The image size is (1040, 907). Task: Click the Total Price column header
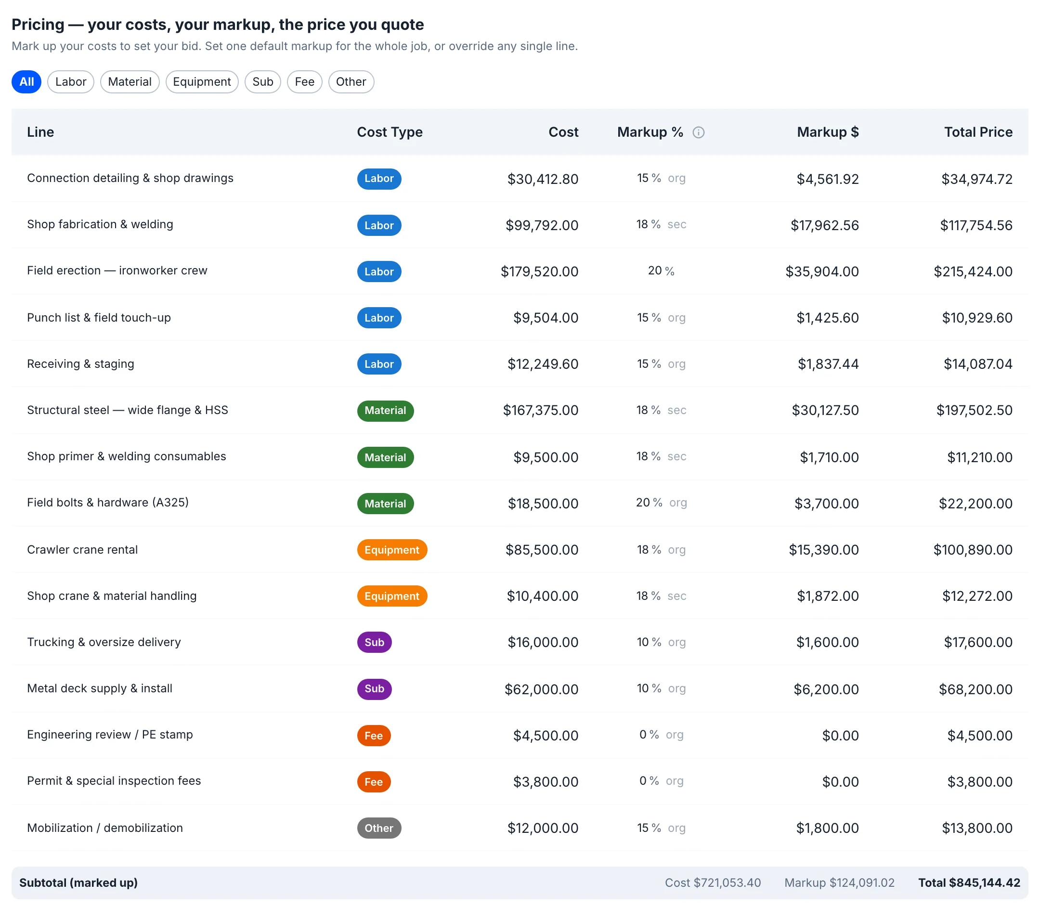978,132
